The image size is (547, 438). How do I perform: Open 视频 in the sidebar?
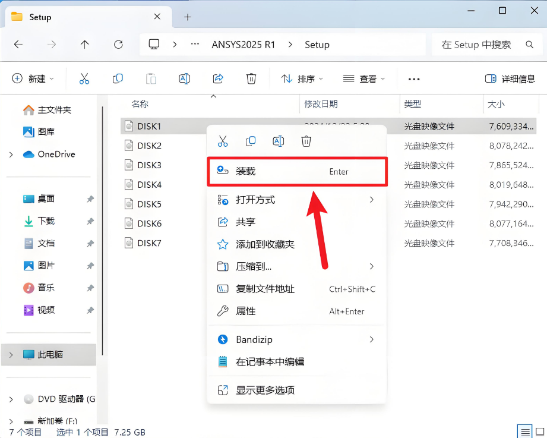[39, 310]
